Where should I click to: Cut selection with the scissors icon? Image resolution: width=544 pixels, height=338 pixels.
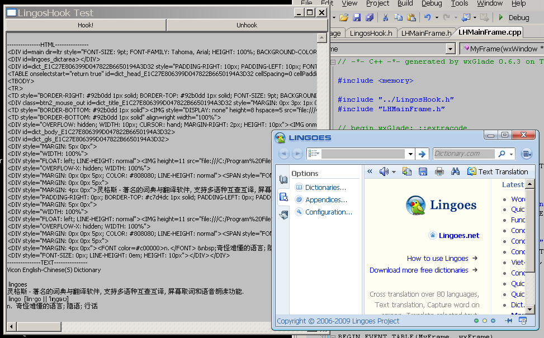(x=385, y=17)
